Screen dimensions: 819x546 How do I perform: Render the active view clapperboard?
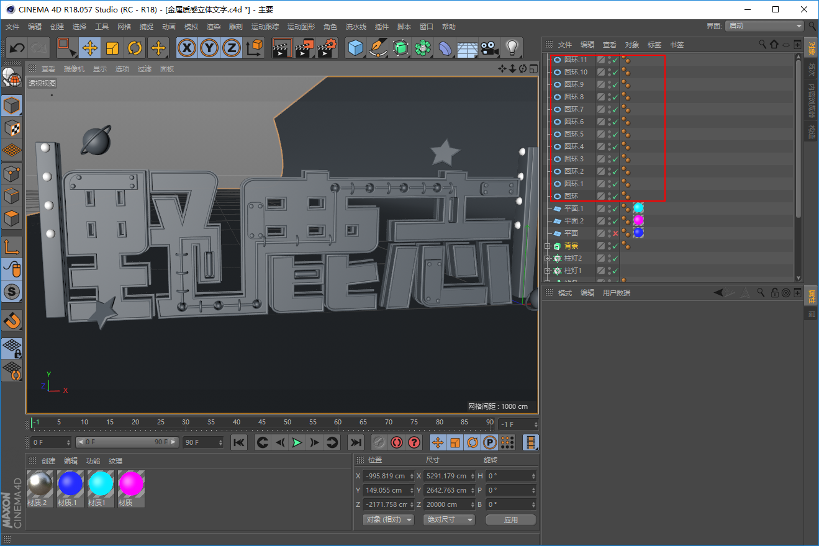tap(283, 48)
